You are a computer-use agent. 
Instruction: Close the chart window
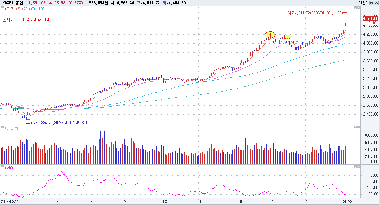[376, 3]
